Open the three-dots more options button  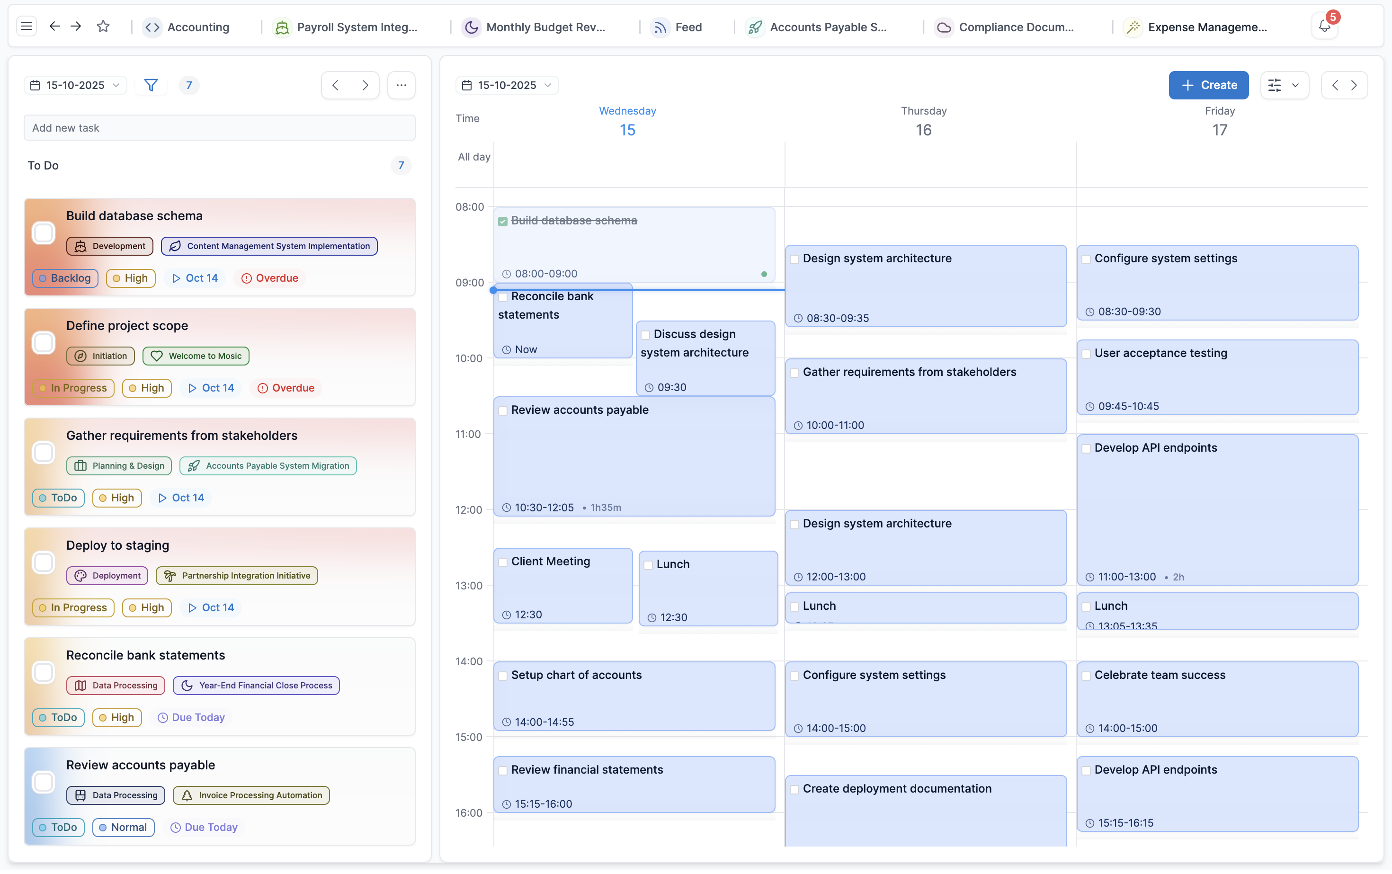click(401, 86)
